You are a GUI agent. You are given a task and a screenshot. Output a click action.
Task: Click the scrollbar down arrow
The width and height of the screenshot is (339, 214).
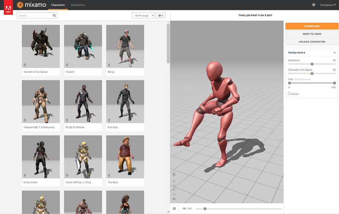tap(168, 212)
